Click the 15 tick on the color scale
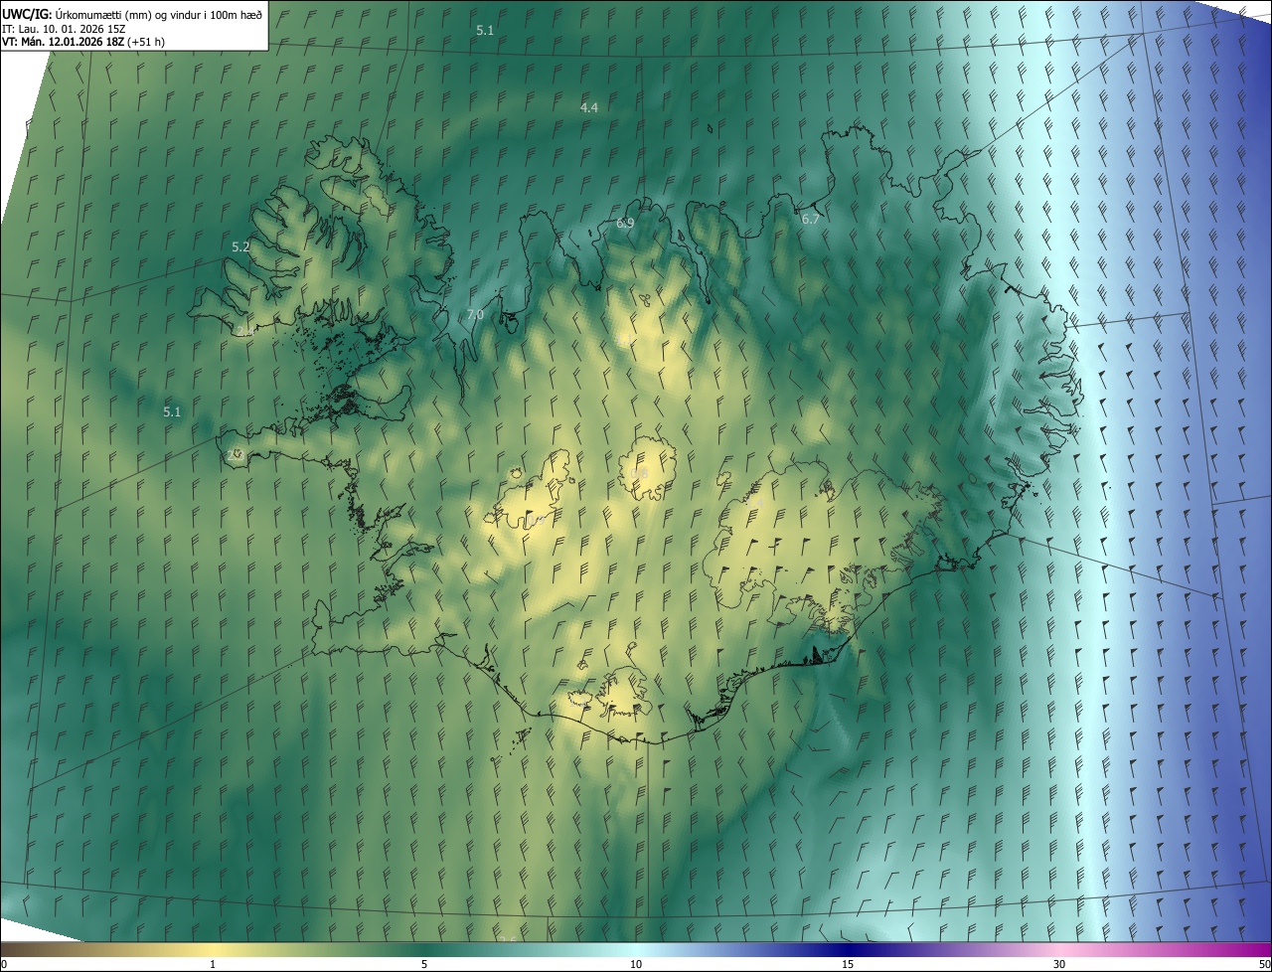 point(848,964)
